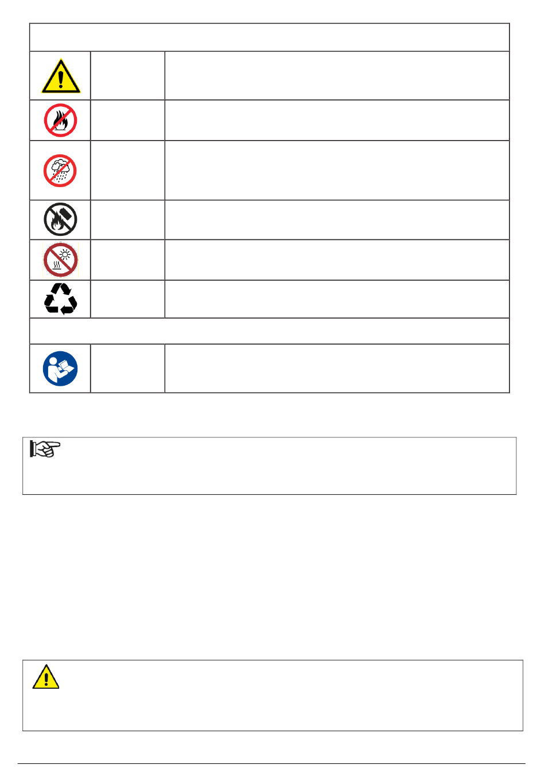Select the pointing hand note icon
This screenshot has width=545, height=780.
click(x=45, y=449)
